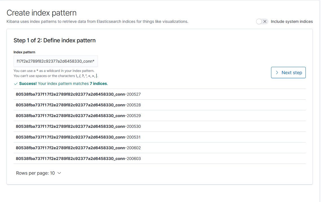Select the index ending in 200527
Screen dimensions: 321x202
[x=78, y=94]
